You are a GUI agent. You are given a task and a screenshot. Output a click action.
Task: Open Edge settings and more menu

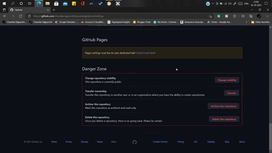tap(267, 16)
